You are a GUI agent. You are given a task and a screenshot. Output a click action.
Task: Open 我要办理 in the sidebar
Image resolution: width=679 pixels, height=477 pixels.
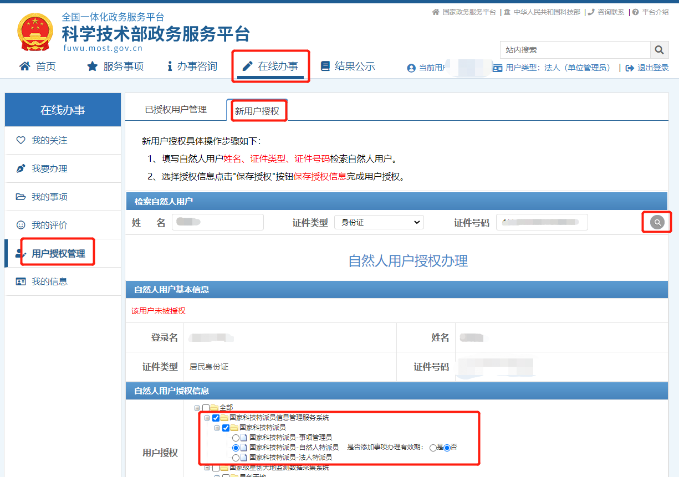click(49, 169)
